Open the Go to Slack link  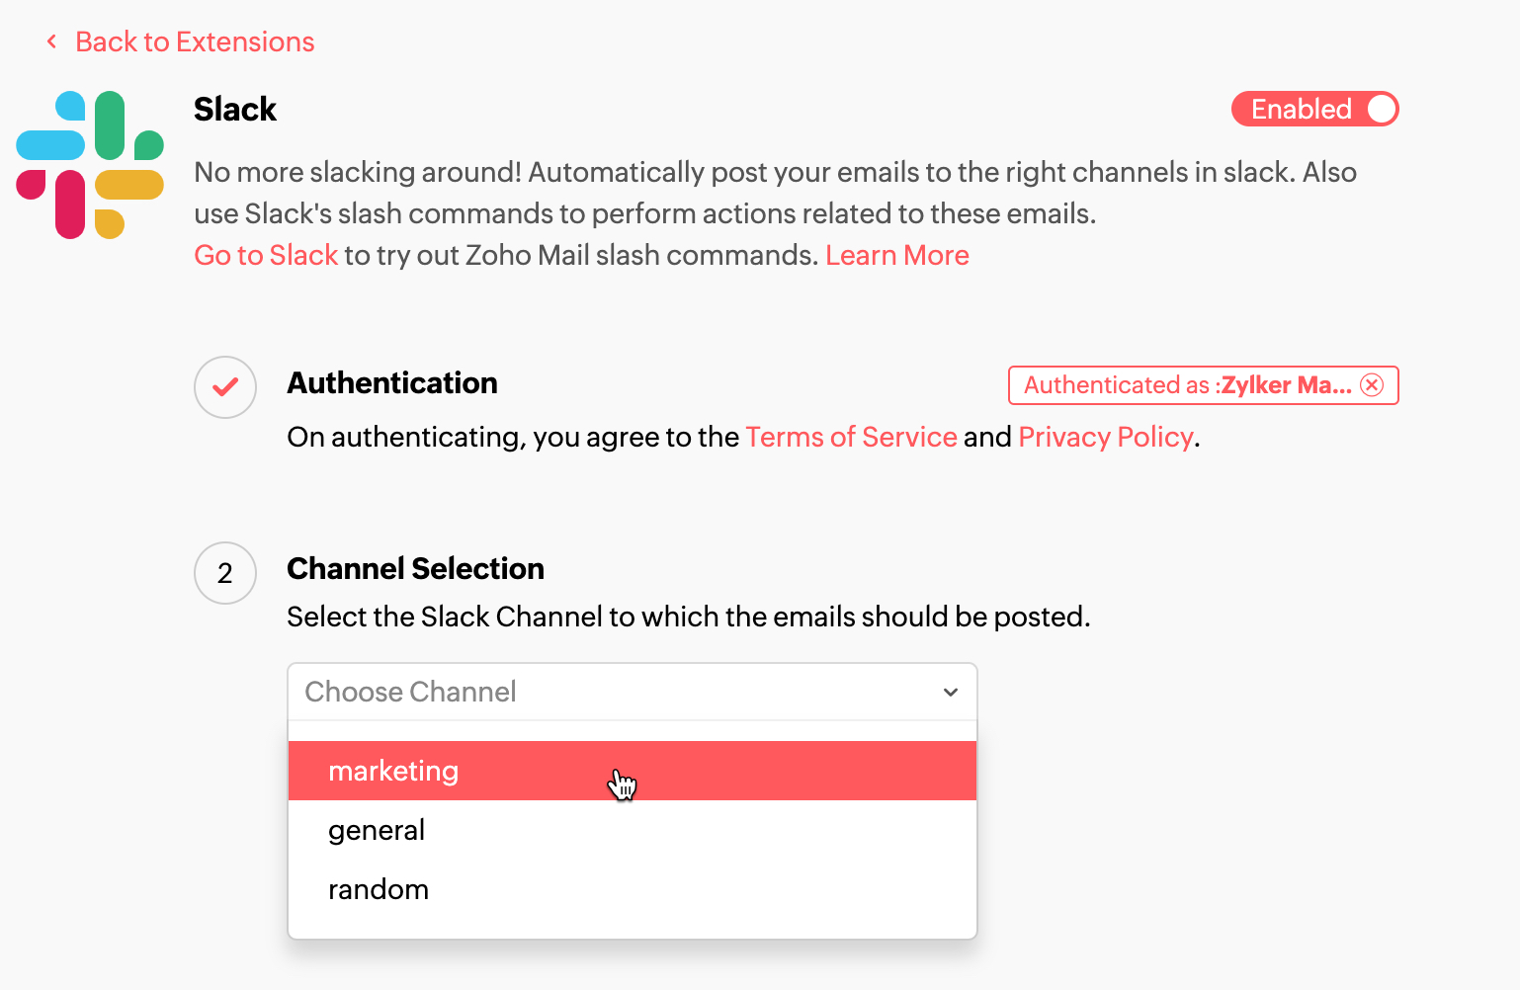(266, 255)
